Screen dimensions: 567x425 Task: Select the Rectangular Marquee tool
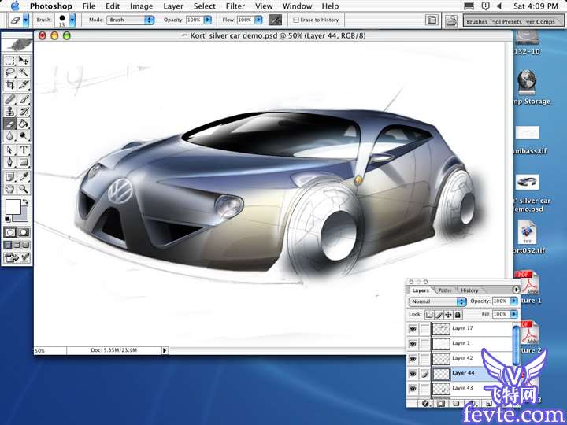(9, 61)
